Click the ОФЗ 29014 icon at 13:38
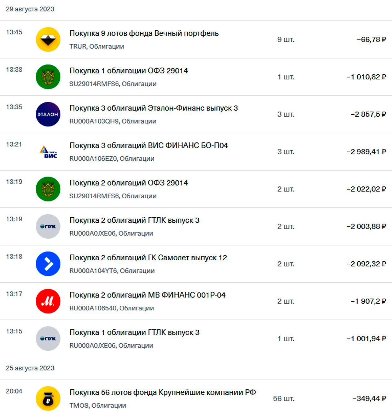 [x=48, y=77]
